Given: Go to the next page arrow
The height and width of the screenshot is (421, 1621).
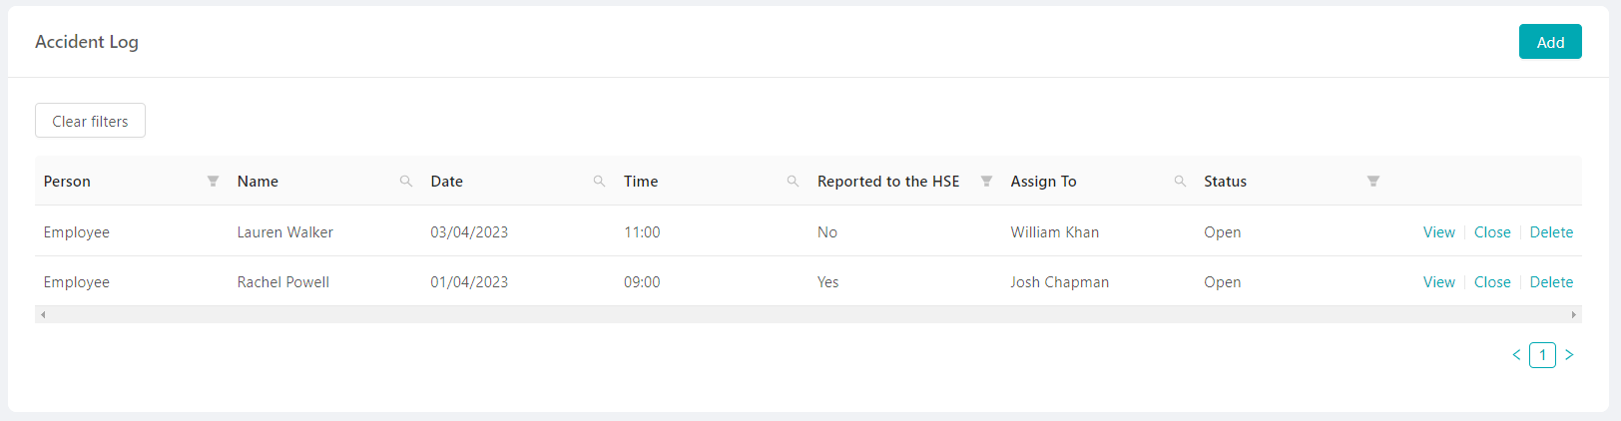Looking at the screenshot, I should [x=1569, y=355].
